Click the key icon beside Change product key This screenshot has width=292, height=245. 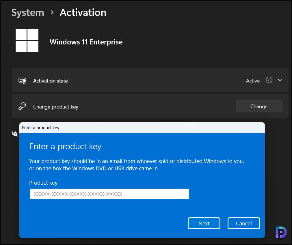point(22,106)
